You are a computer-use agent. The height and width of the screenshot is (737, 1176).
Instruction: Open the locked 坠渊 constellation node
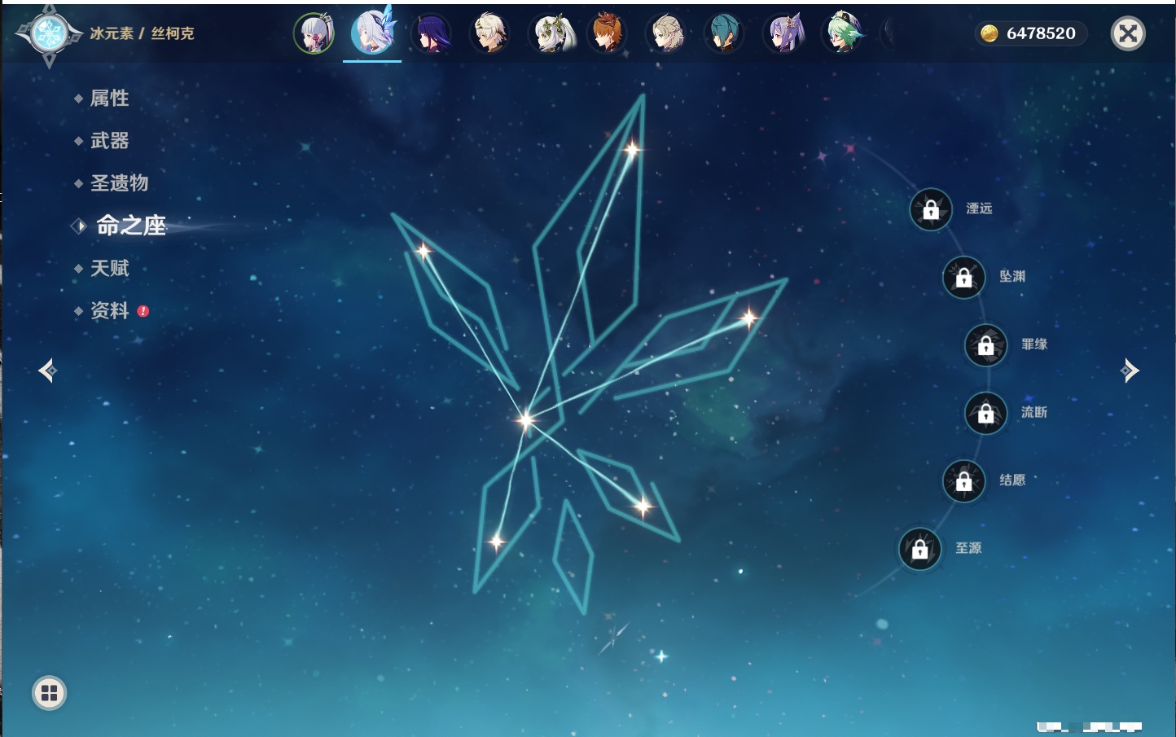964,277
